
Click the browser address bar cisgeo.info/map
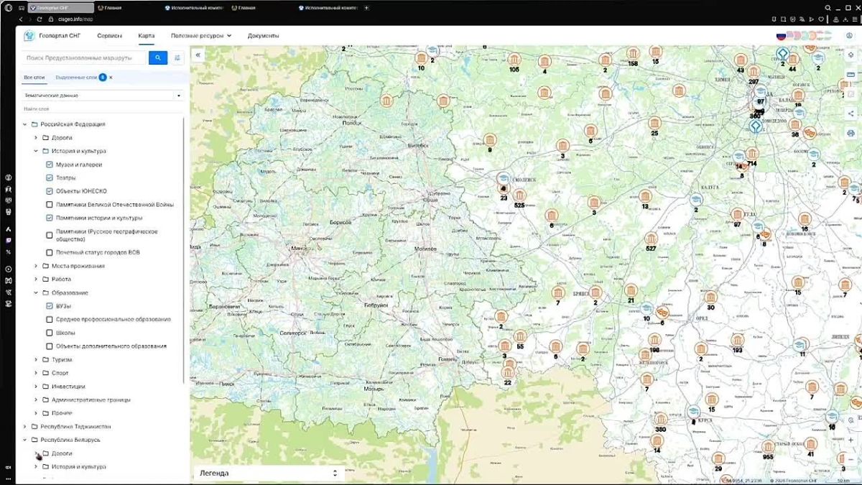75,19
